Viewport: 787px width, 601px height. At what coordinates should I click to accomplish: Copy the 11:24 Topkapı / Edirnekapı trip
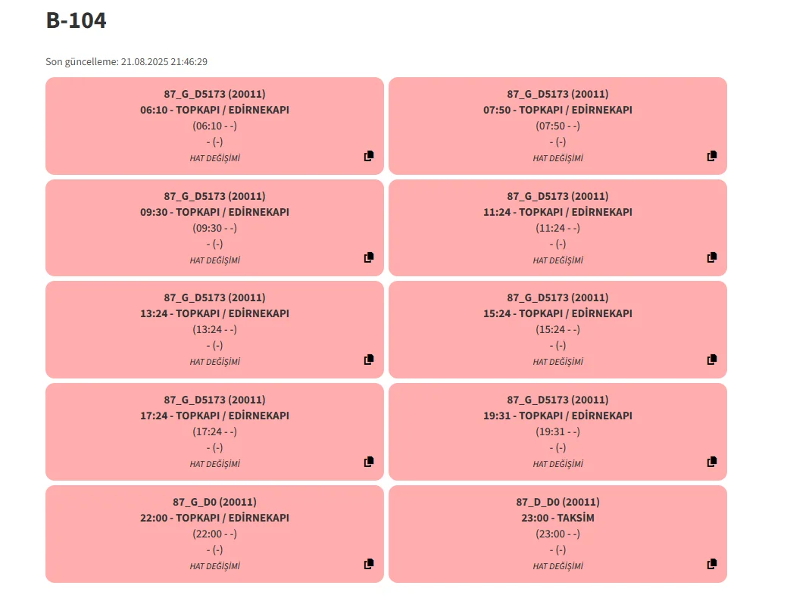(712, 257)
